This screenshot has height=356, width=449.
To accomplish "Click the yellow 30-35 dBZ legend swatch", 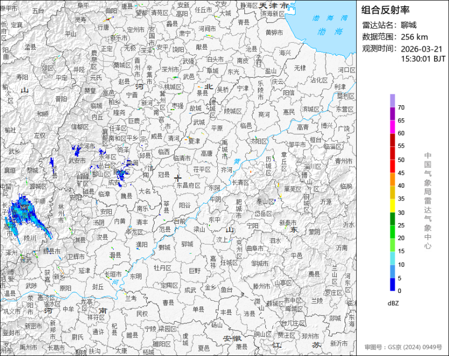I will (x=392, y=205).
